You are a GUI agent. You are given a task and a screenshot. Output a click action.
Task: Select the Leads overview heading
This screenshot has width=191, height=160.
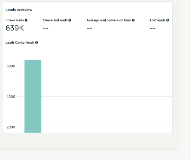[x=19, y=9]
